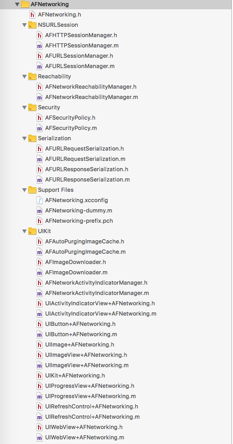The width and height of the screenshot is (233, 444).
Task: Collapse the Security group disclosure triangle
Action: pos(24,108)
